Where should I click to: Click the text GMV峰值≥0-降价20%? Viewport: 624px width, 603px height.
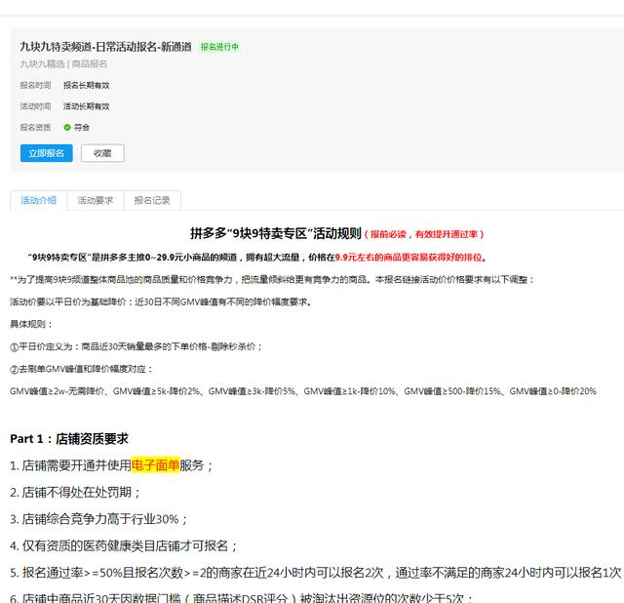pyautogui.click(x=553, y=391)
